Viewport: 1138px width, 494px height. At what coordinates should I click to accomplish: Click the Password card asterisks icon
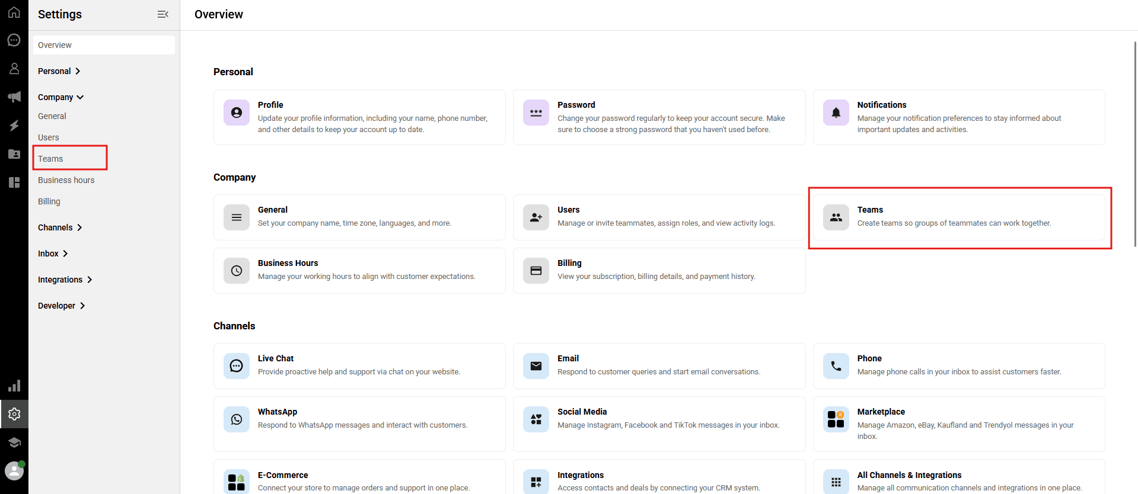click(536, 113)
